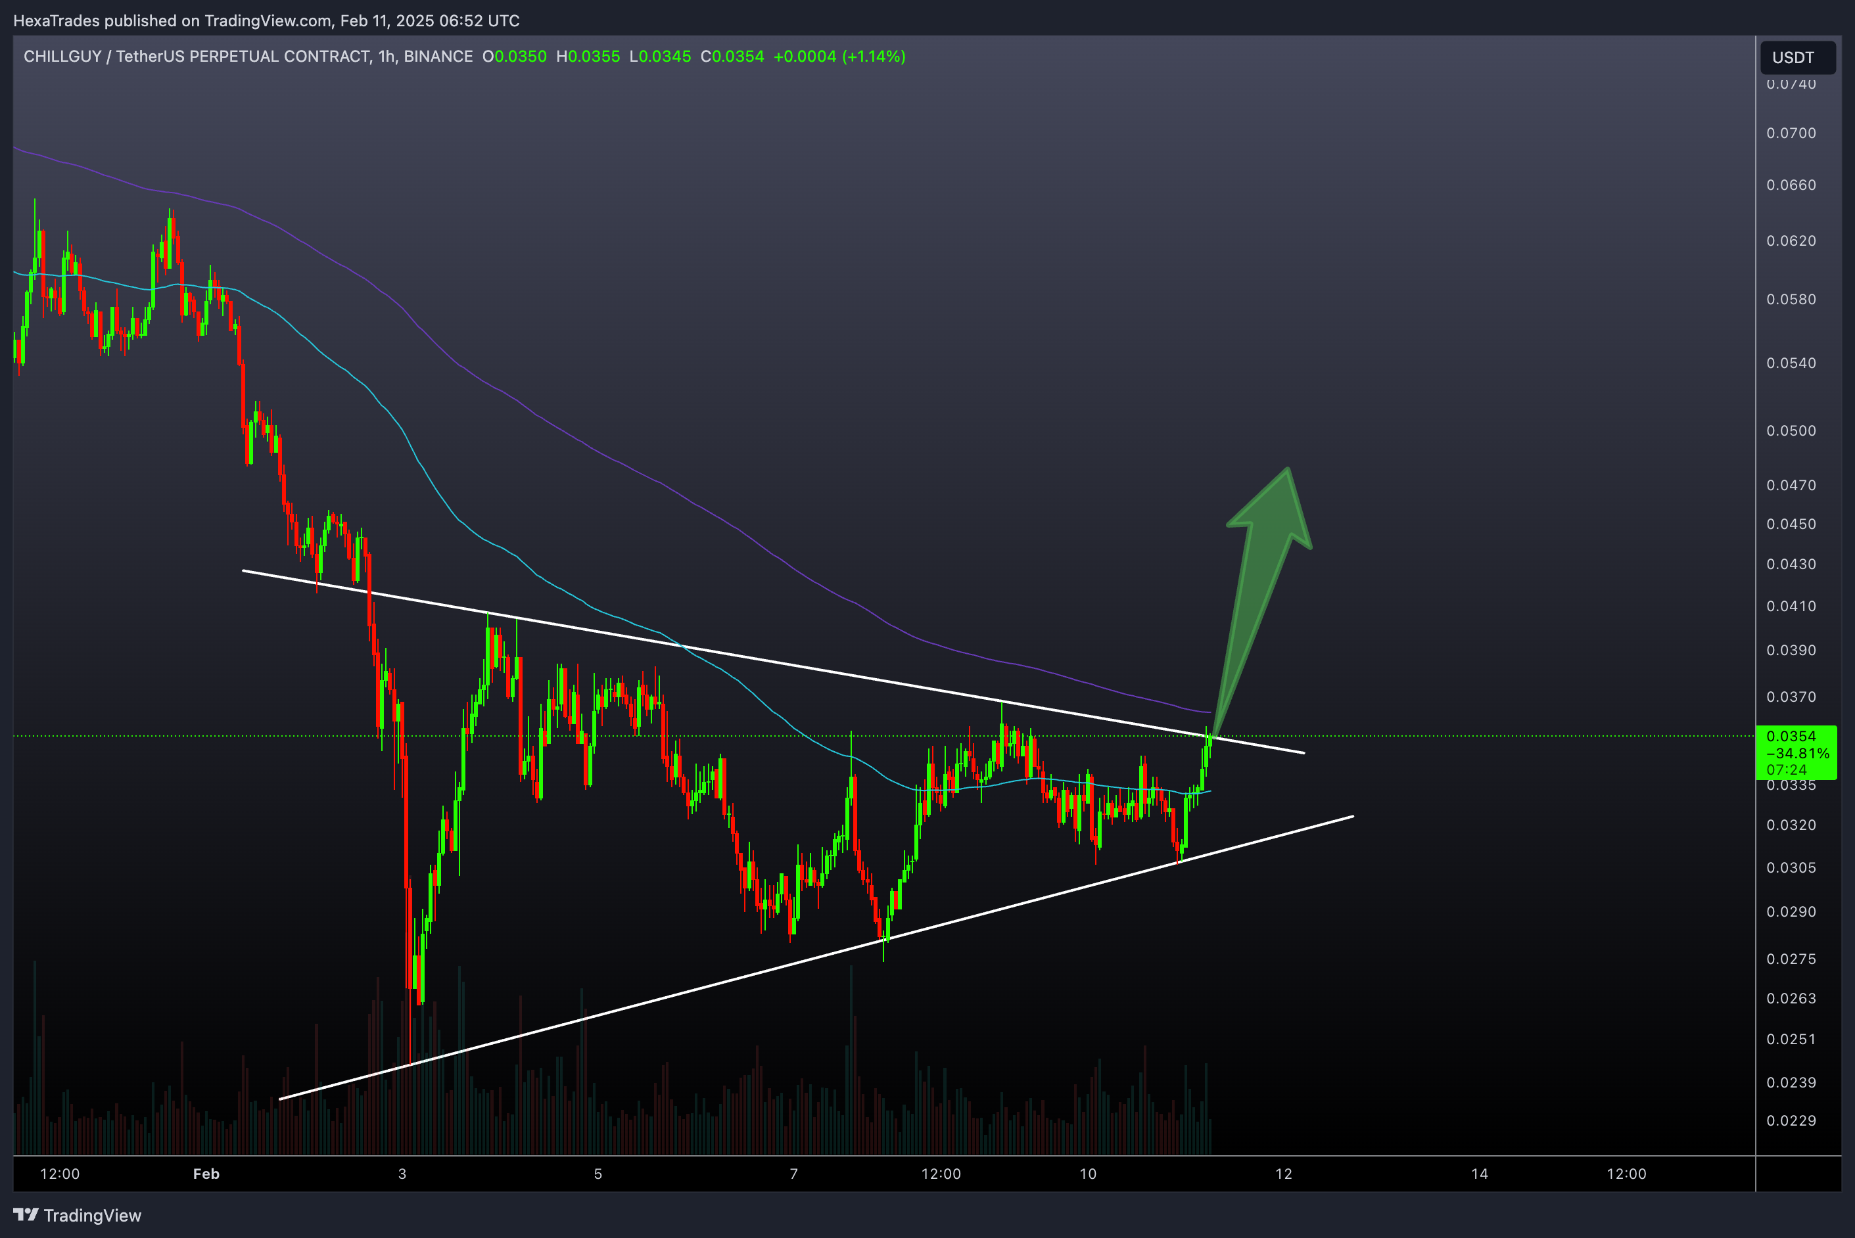
Task: Click the 14 date label on time axis
Action: click(x=1480, y=1174)
